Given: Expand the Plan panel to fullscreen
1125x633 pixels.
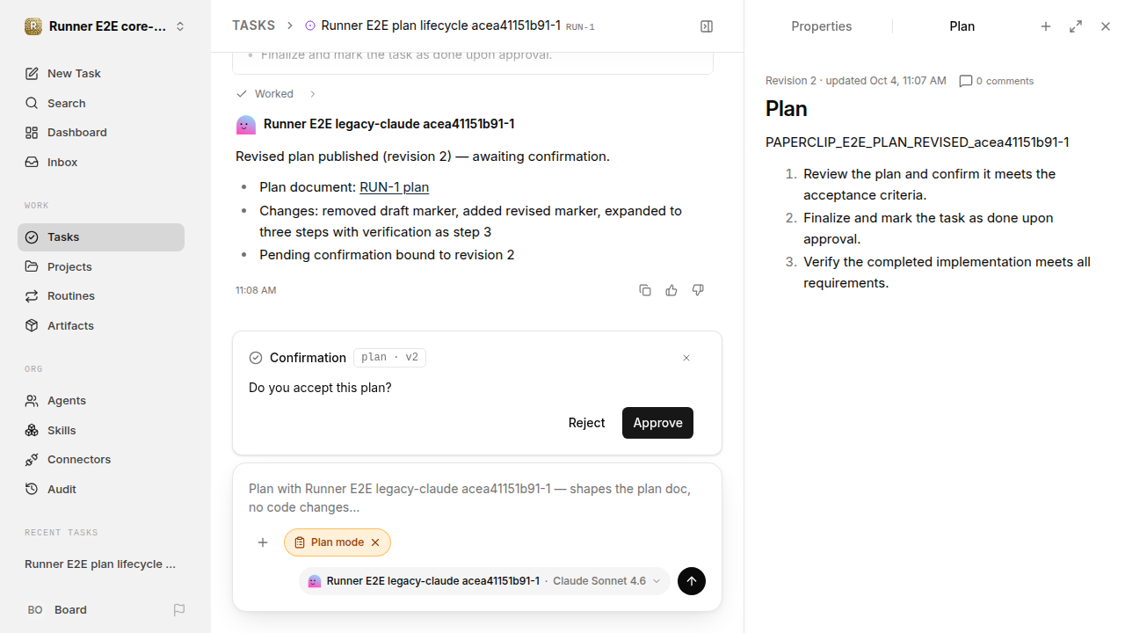Looking at the screenshot, I should pos(1076,26).
